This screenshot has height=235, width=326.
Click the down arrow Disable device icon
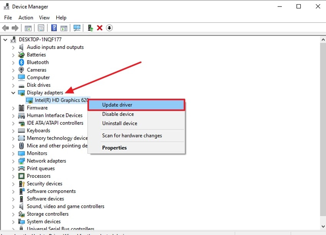[x=109, y=28]
